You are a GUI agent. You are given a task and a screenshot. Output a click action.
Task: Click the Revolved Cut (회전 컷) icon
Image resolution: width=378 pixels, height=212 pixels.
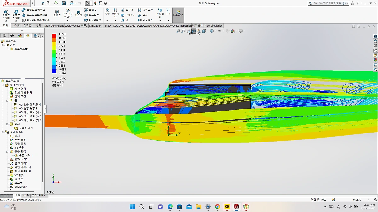78,12
